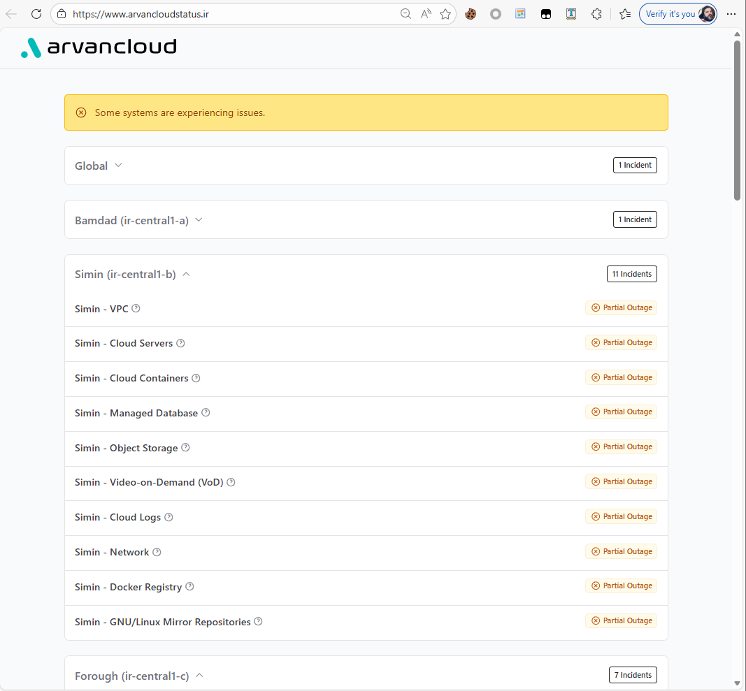Screen dimensions: 746x691
Task: Click the black square extension icon
Action: [546, 14]
